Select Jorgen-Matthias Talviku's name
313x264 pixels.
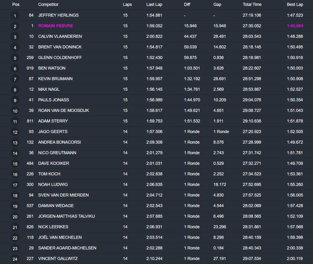pyautogui.click(x=66, y=216)
